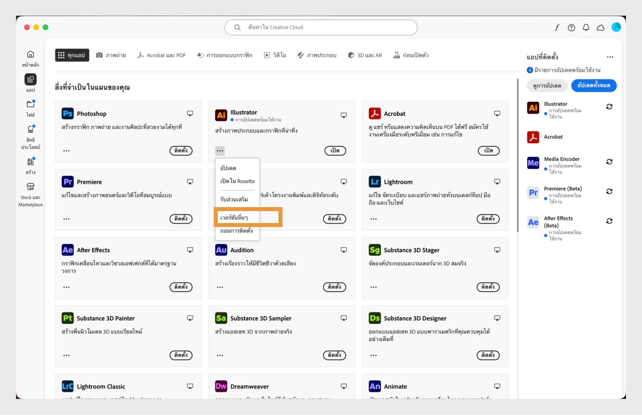Choose ถอนการติดตั้ง from the menu
This screenshot has height=415, width=642.
[237, 231]
